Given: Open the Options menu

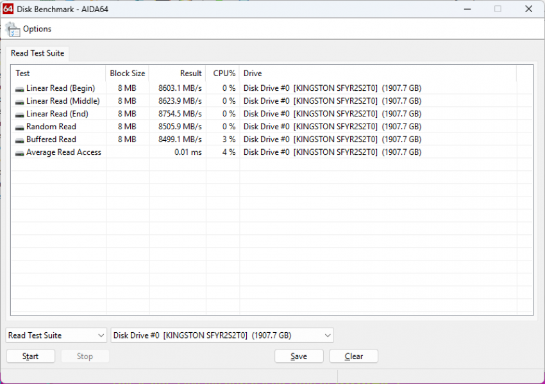Looking at the screenshot, I should (x=37, y=29).
